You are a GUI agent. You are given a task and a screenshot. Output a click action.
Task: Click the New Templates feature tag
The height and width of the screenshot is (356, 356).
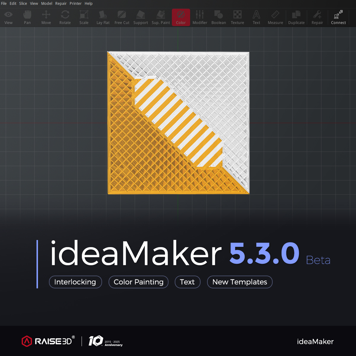240,282
